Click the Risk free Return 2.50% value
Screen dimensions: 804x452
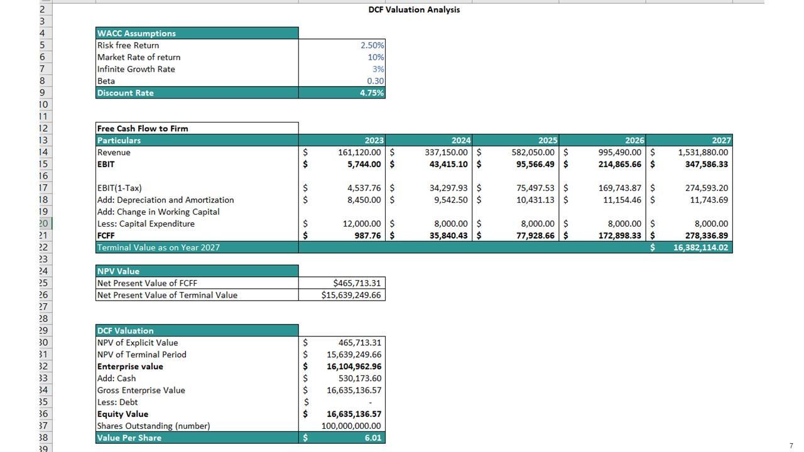[x=372, y=45]
